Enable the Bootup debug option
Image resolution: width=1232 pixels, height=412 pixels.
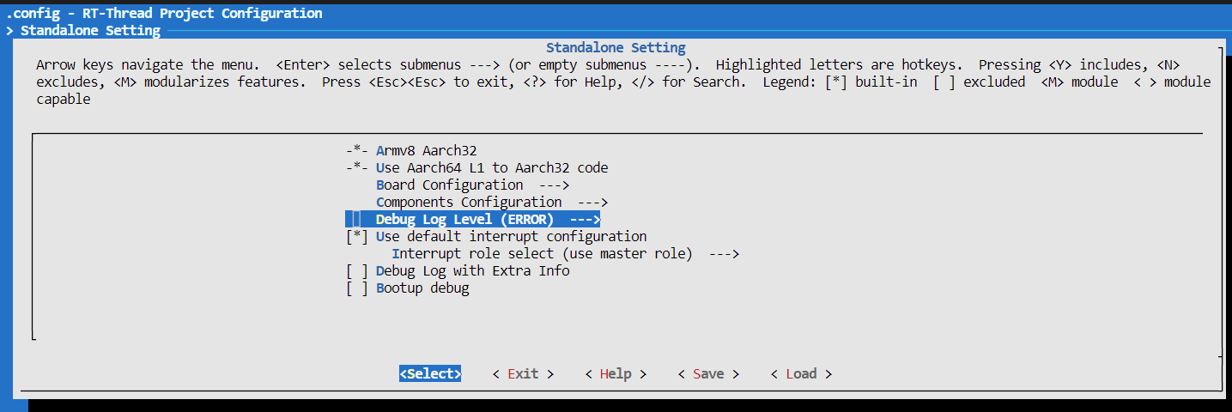(x=357, y=288)
